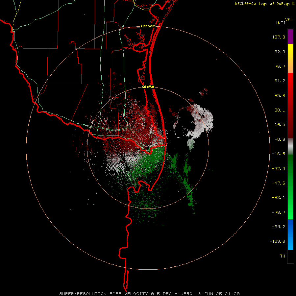Click the KBRO radar site at ring center
Image resolution: width=296 pixels, height=296 pixels.
[148, 148]
